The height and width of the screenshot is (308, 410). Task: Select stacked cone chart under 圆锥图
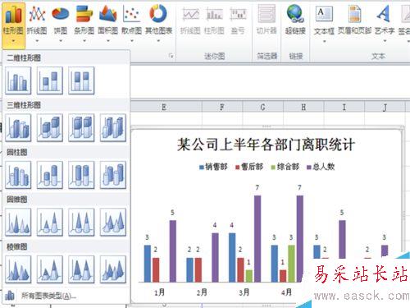point(50,223)
